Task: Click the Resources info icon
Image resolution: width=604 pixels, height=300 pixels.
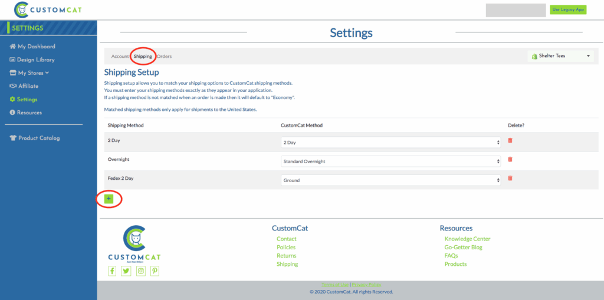Action: pyautogui.click(x=12, y=113)
